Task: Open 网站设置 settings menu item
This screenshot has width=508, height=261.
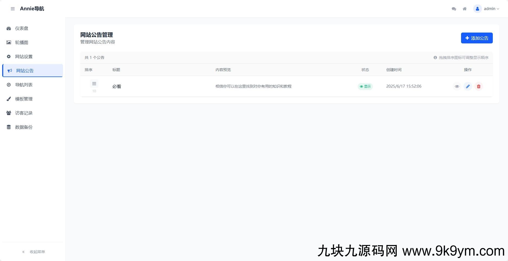Action: (33, 56)
